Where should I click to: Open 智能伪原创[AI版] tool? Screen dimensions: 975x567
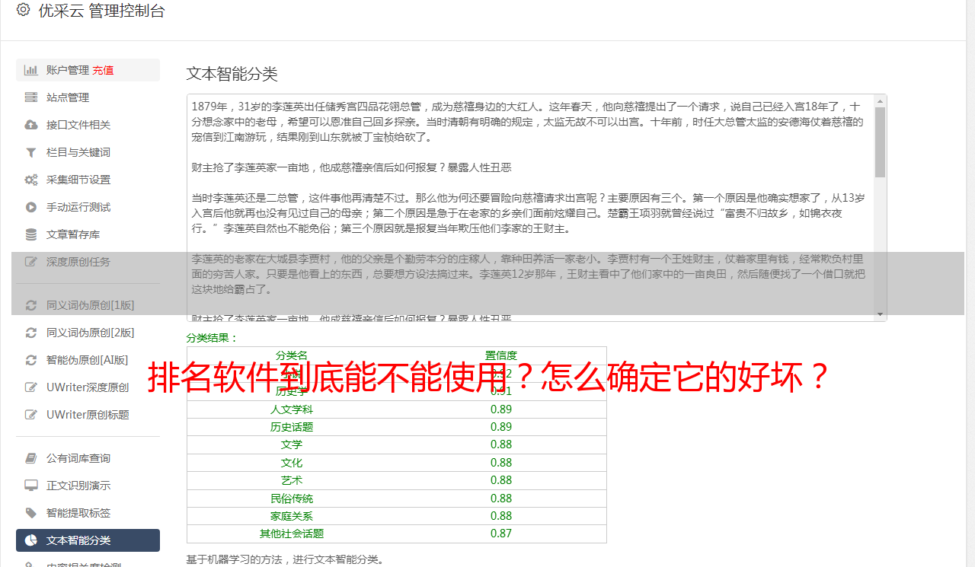point(88,360)
